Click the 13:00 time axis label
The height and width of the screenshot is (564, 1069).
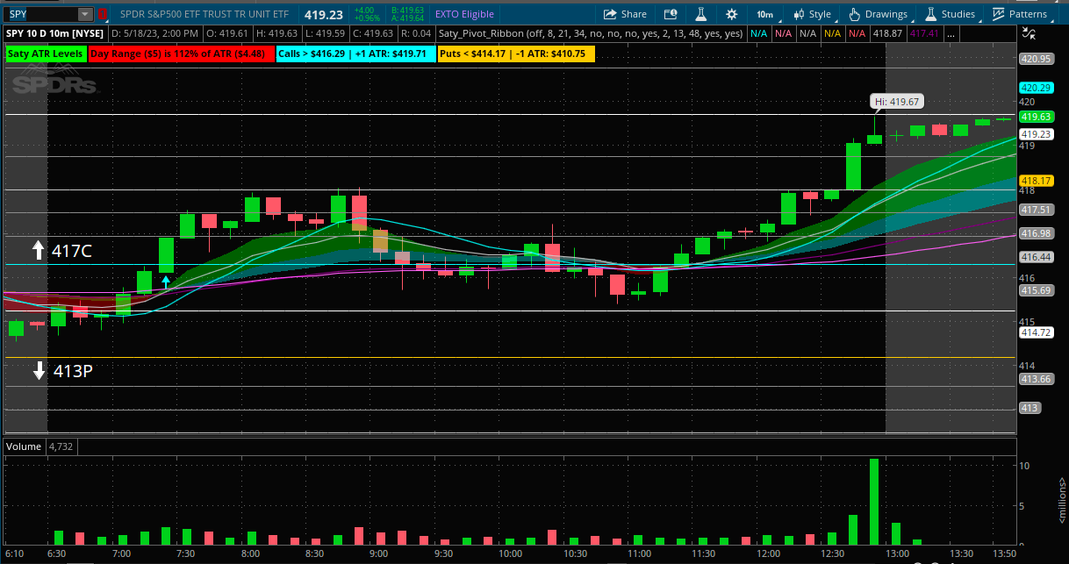(x=896, y=554)
